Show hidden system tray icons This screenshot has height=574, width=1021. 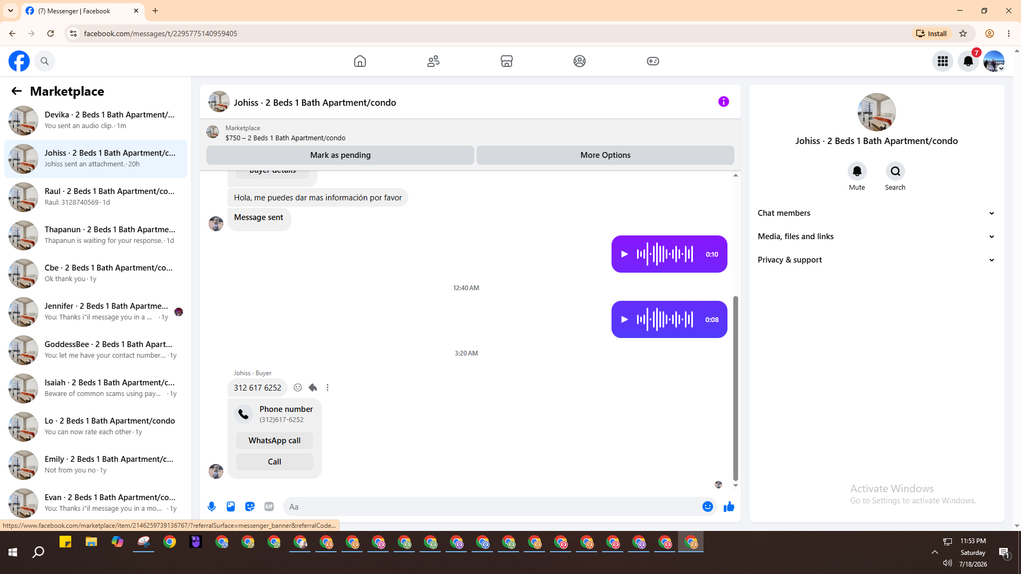pos(934,553)
